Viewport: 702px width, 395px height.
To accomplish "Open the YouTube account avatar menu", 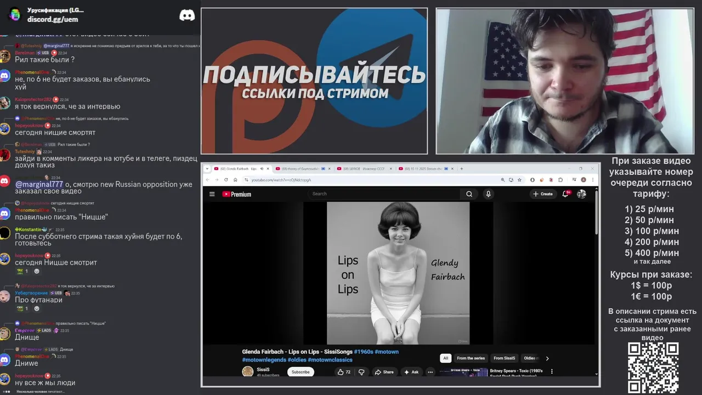I will coord(581,194).
